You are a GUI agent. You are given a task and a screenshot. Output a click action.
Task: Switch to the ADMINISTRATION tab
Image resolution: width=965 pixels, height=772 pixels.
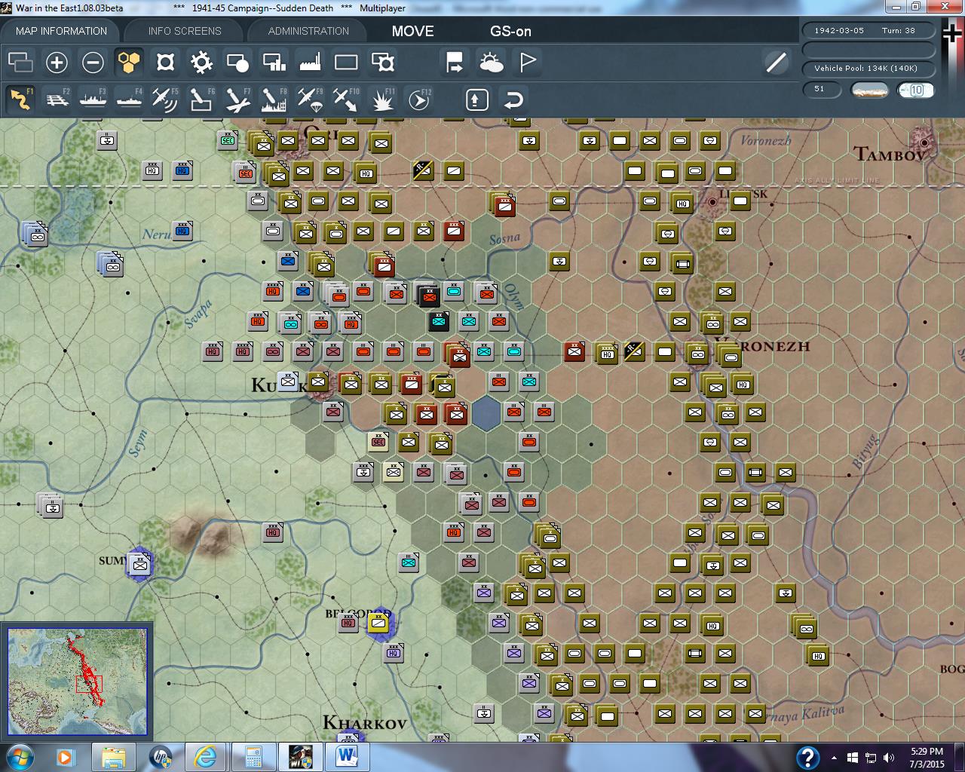tap(308, 31)
